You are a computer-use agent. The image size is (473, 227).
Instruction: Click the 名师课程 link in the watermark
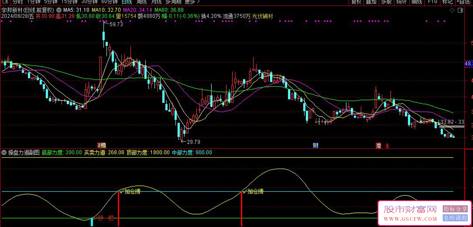455,218
